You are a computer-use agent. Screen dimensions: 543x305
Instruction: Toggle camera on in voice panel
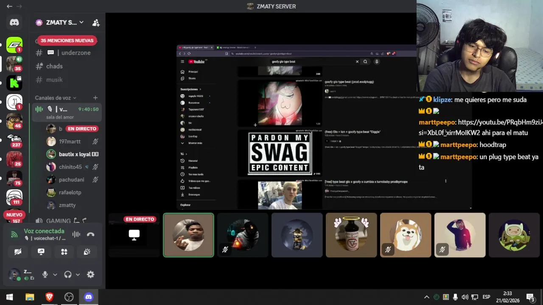pos(18,252)
